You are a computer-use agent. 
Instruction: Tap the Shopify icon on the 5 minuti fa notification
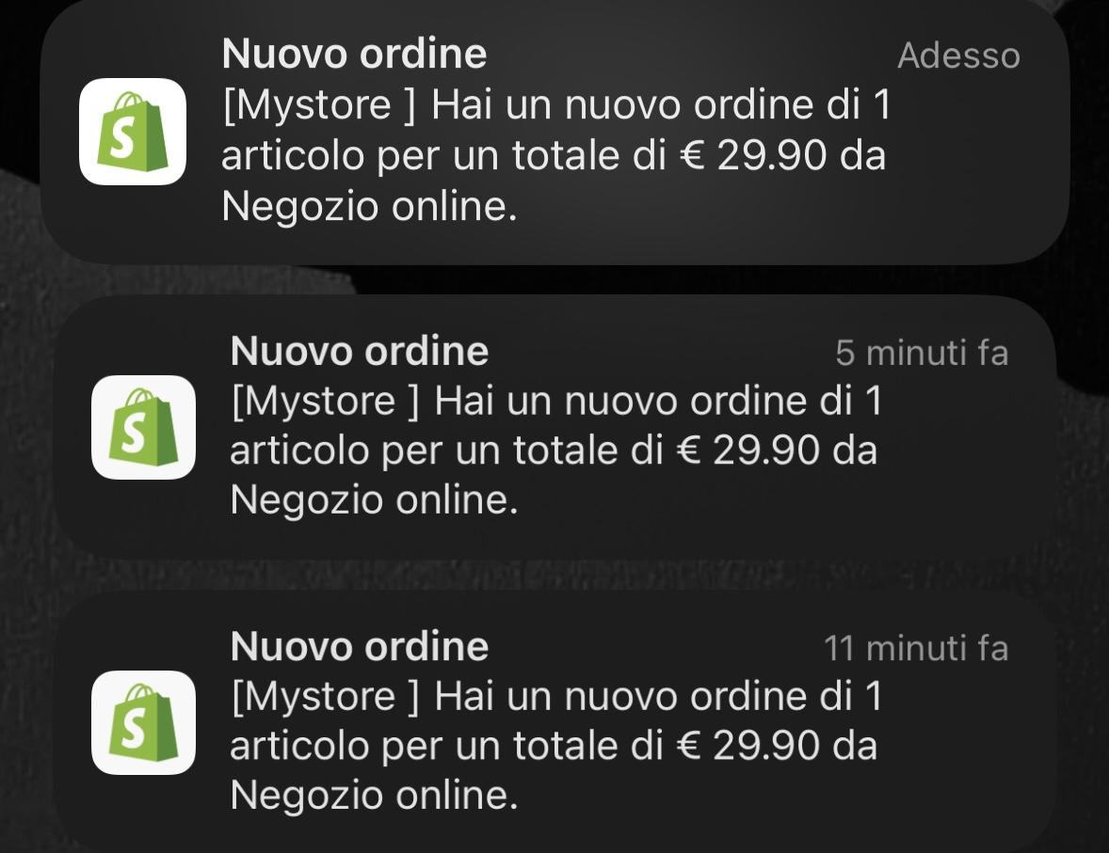pos(144,428)
